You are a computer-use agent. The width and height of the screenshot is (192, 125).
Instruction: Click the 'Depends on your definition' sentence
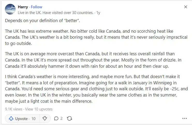[x=42, y=20]
